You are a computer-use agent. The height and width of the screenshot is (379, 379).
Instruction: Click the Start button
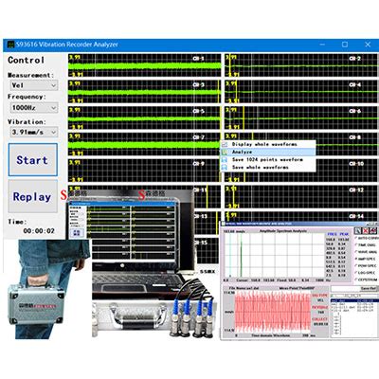click(33, 160)
